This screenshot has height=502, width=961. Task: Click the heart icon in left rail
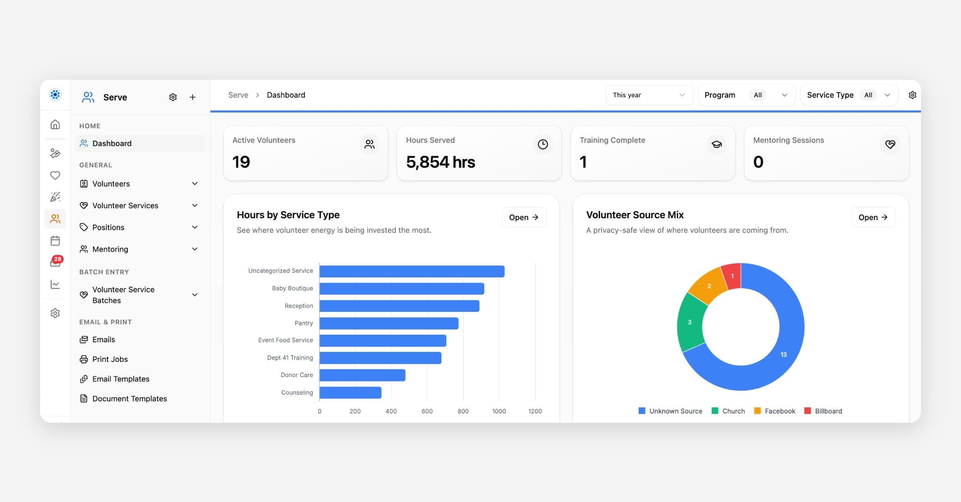(x=55, y=175)
